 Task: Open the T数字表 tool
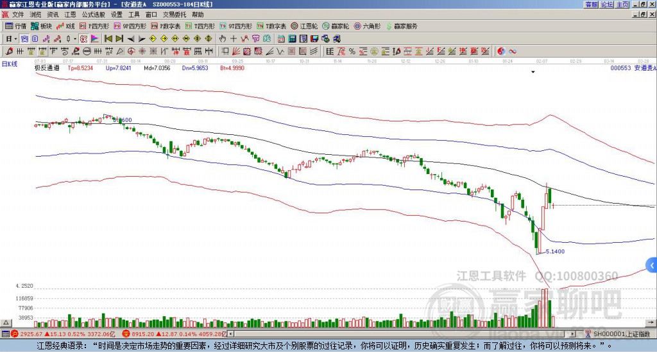pos(271,26)
